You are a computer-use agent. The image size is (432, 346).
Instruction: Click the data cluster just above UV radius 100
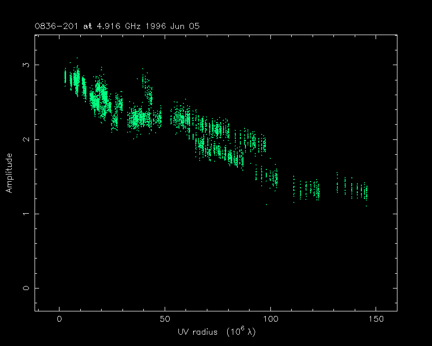point(273,178)
